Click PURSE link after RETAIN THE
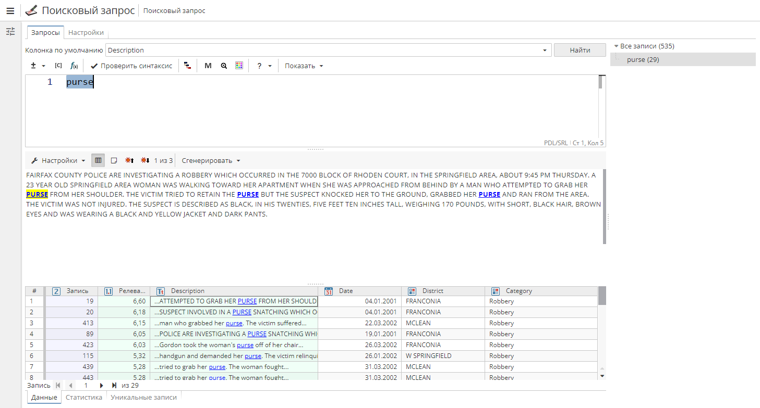760x408 pixels. (248, 194)
